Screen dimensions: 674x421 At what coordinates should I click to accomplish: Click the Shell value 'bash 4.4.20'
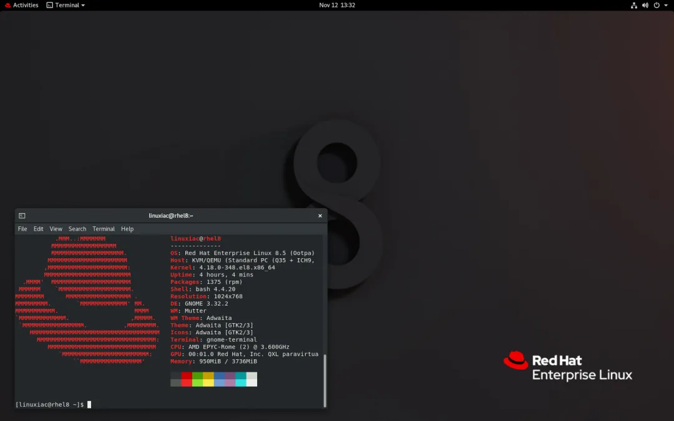215,289
